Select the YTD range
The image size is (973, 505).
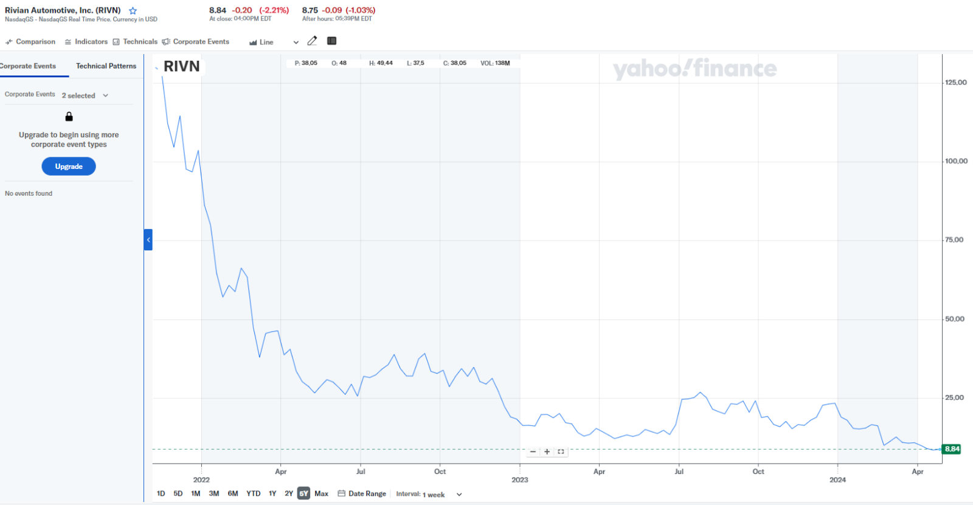pyautogui.click(x=254, y=494)
